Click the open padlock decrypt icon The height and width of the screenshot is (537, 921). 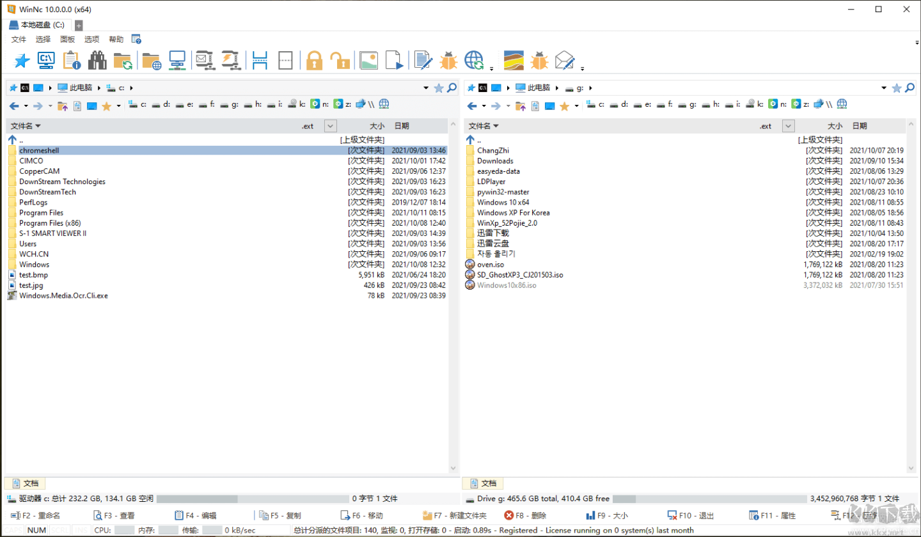(x=340, y=61)
